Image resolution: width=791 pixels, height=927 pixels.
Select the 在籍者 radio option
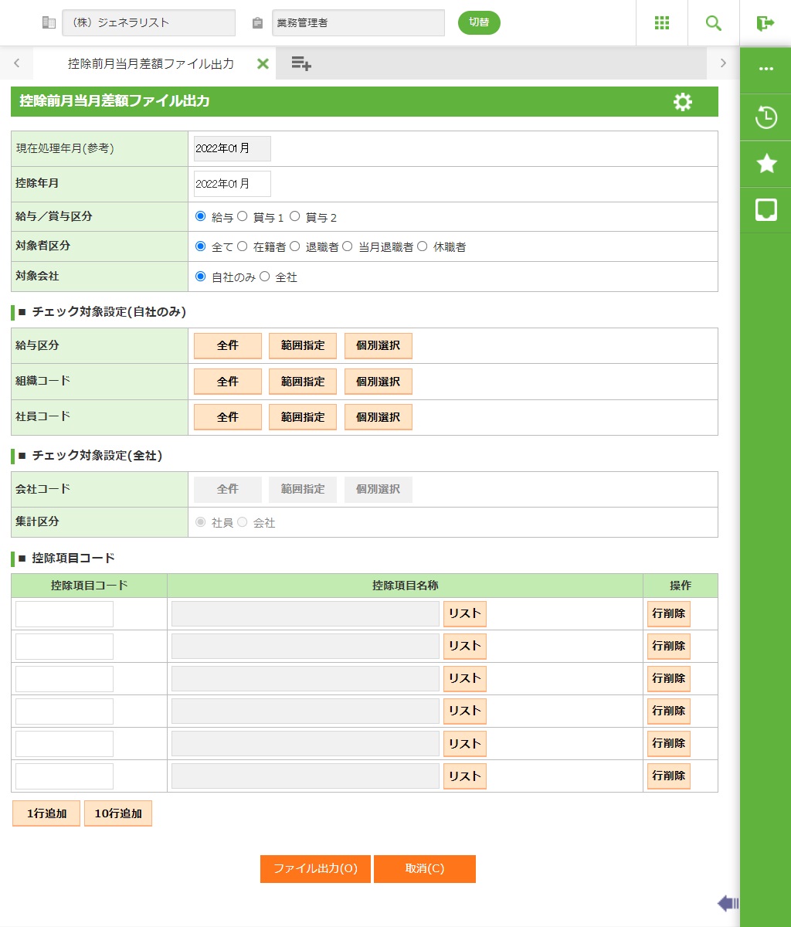coord(242,246)
